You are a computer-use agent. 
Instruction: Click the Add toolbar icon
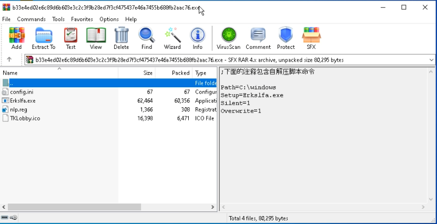click(x=16, y=38)
